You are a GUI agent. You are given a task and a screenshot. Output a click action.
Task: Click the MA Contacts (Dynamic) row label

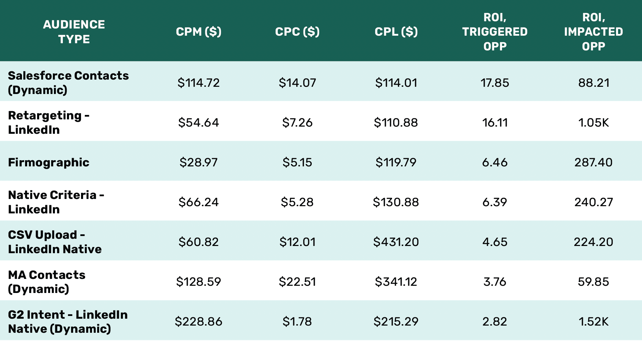click(47, 282)
